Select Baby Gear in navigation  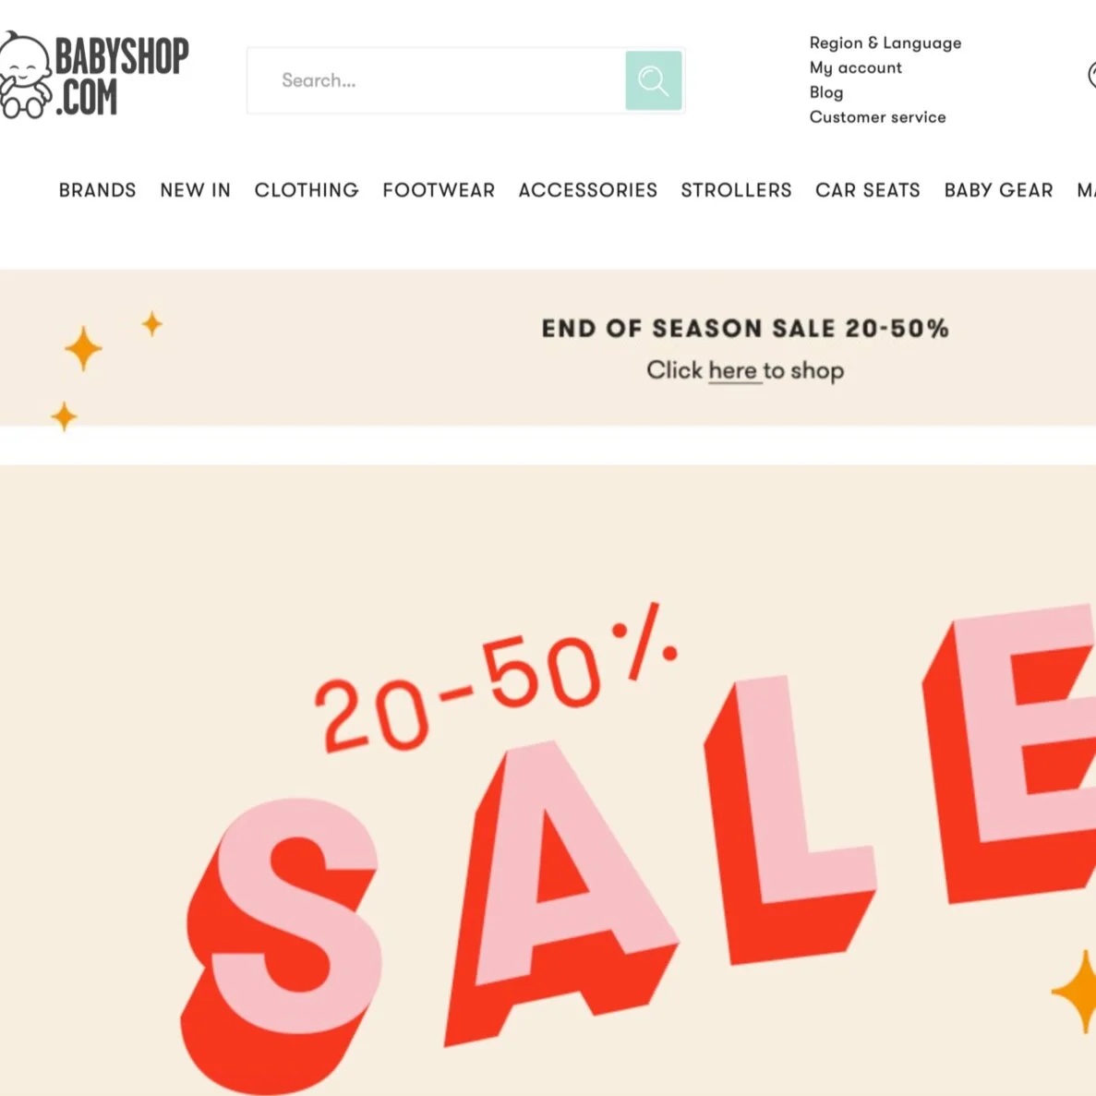click(x=998, y=190)
